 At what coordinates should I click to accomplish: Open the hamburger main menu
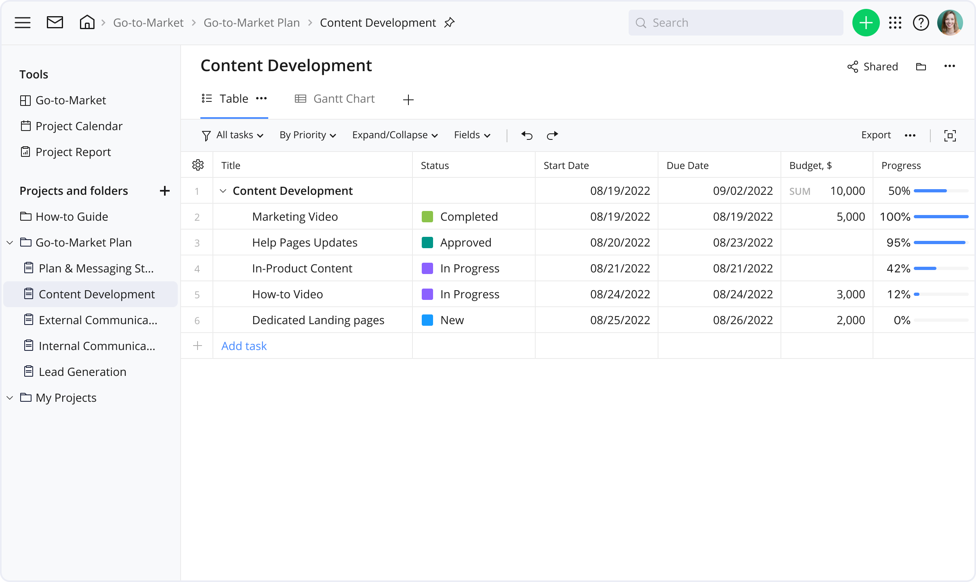(x=23, y=23)
